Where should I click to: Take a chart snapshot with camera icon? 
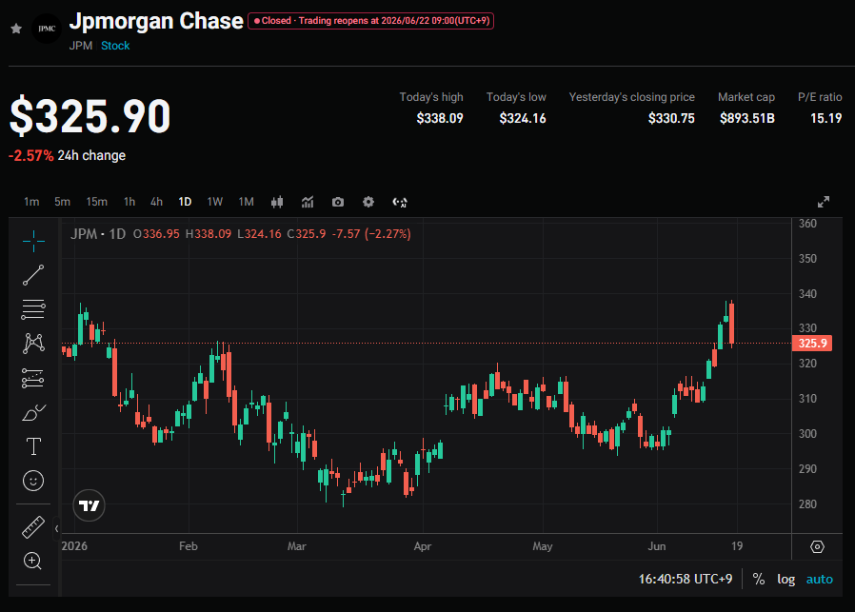[338, 202]
